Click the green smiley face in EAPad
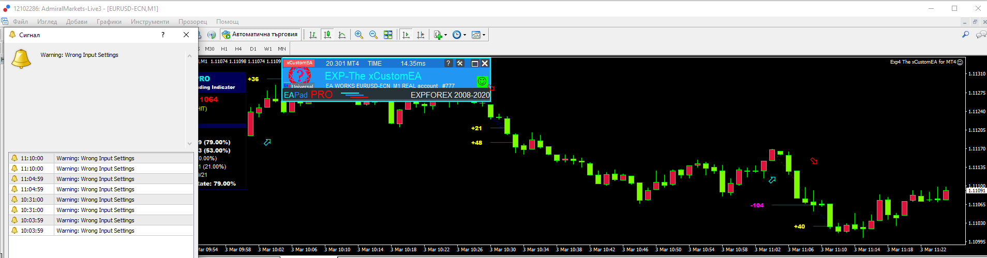 [482, 81]
